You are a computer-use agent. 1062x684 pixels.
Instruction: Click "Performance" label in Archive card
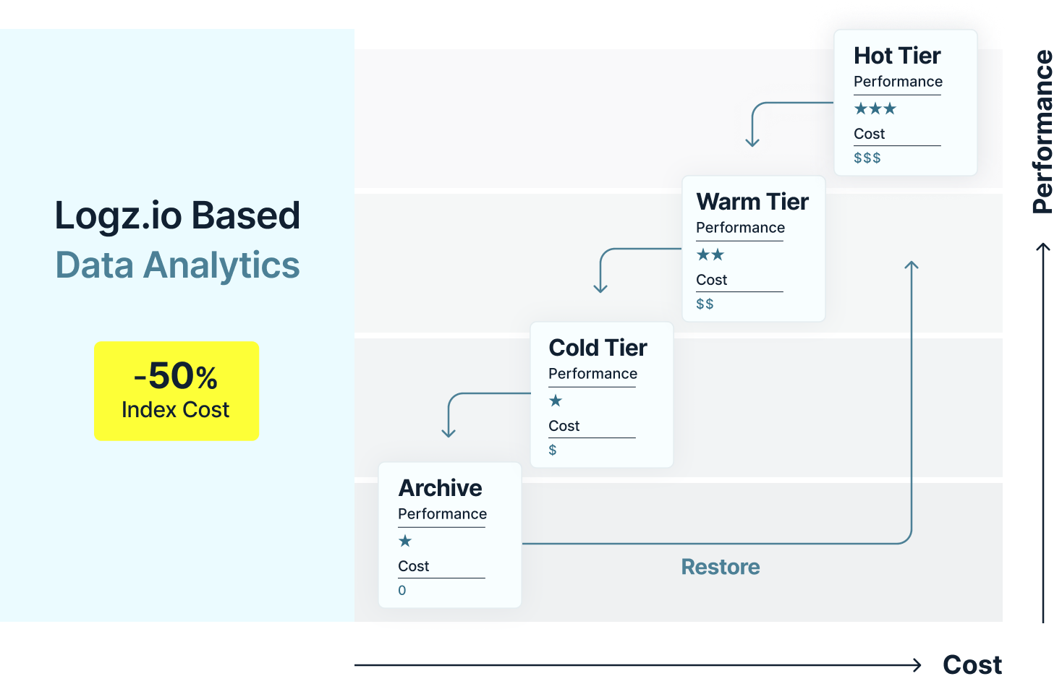click(x=442, y=514)
